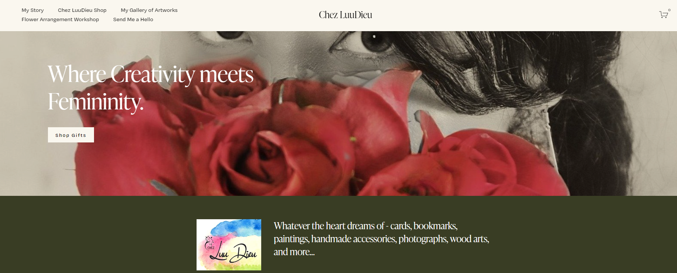Click the watercolor Luu Dieu logo image

[229, 245]
